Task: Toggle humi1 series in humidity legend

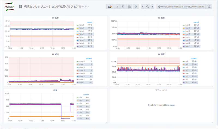Action: tap(187, 46)
